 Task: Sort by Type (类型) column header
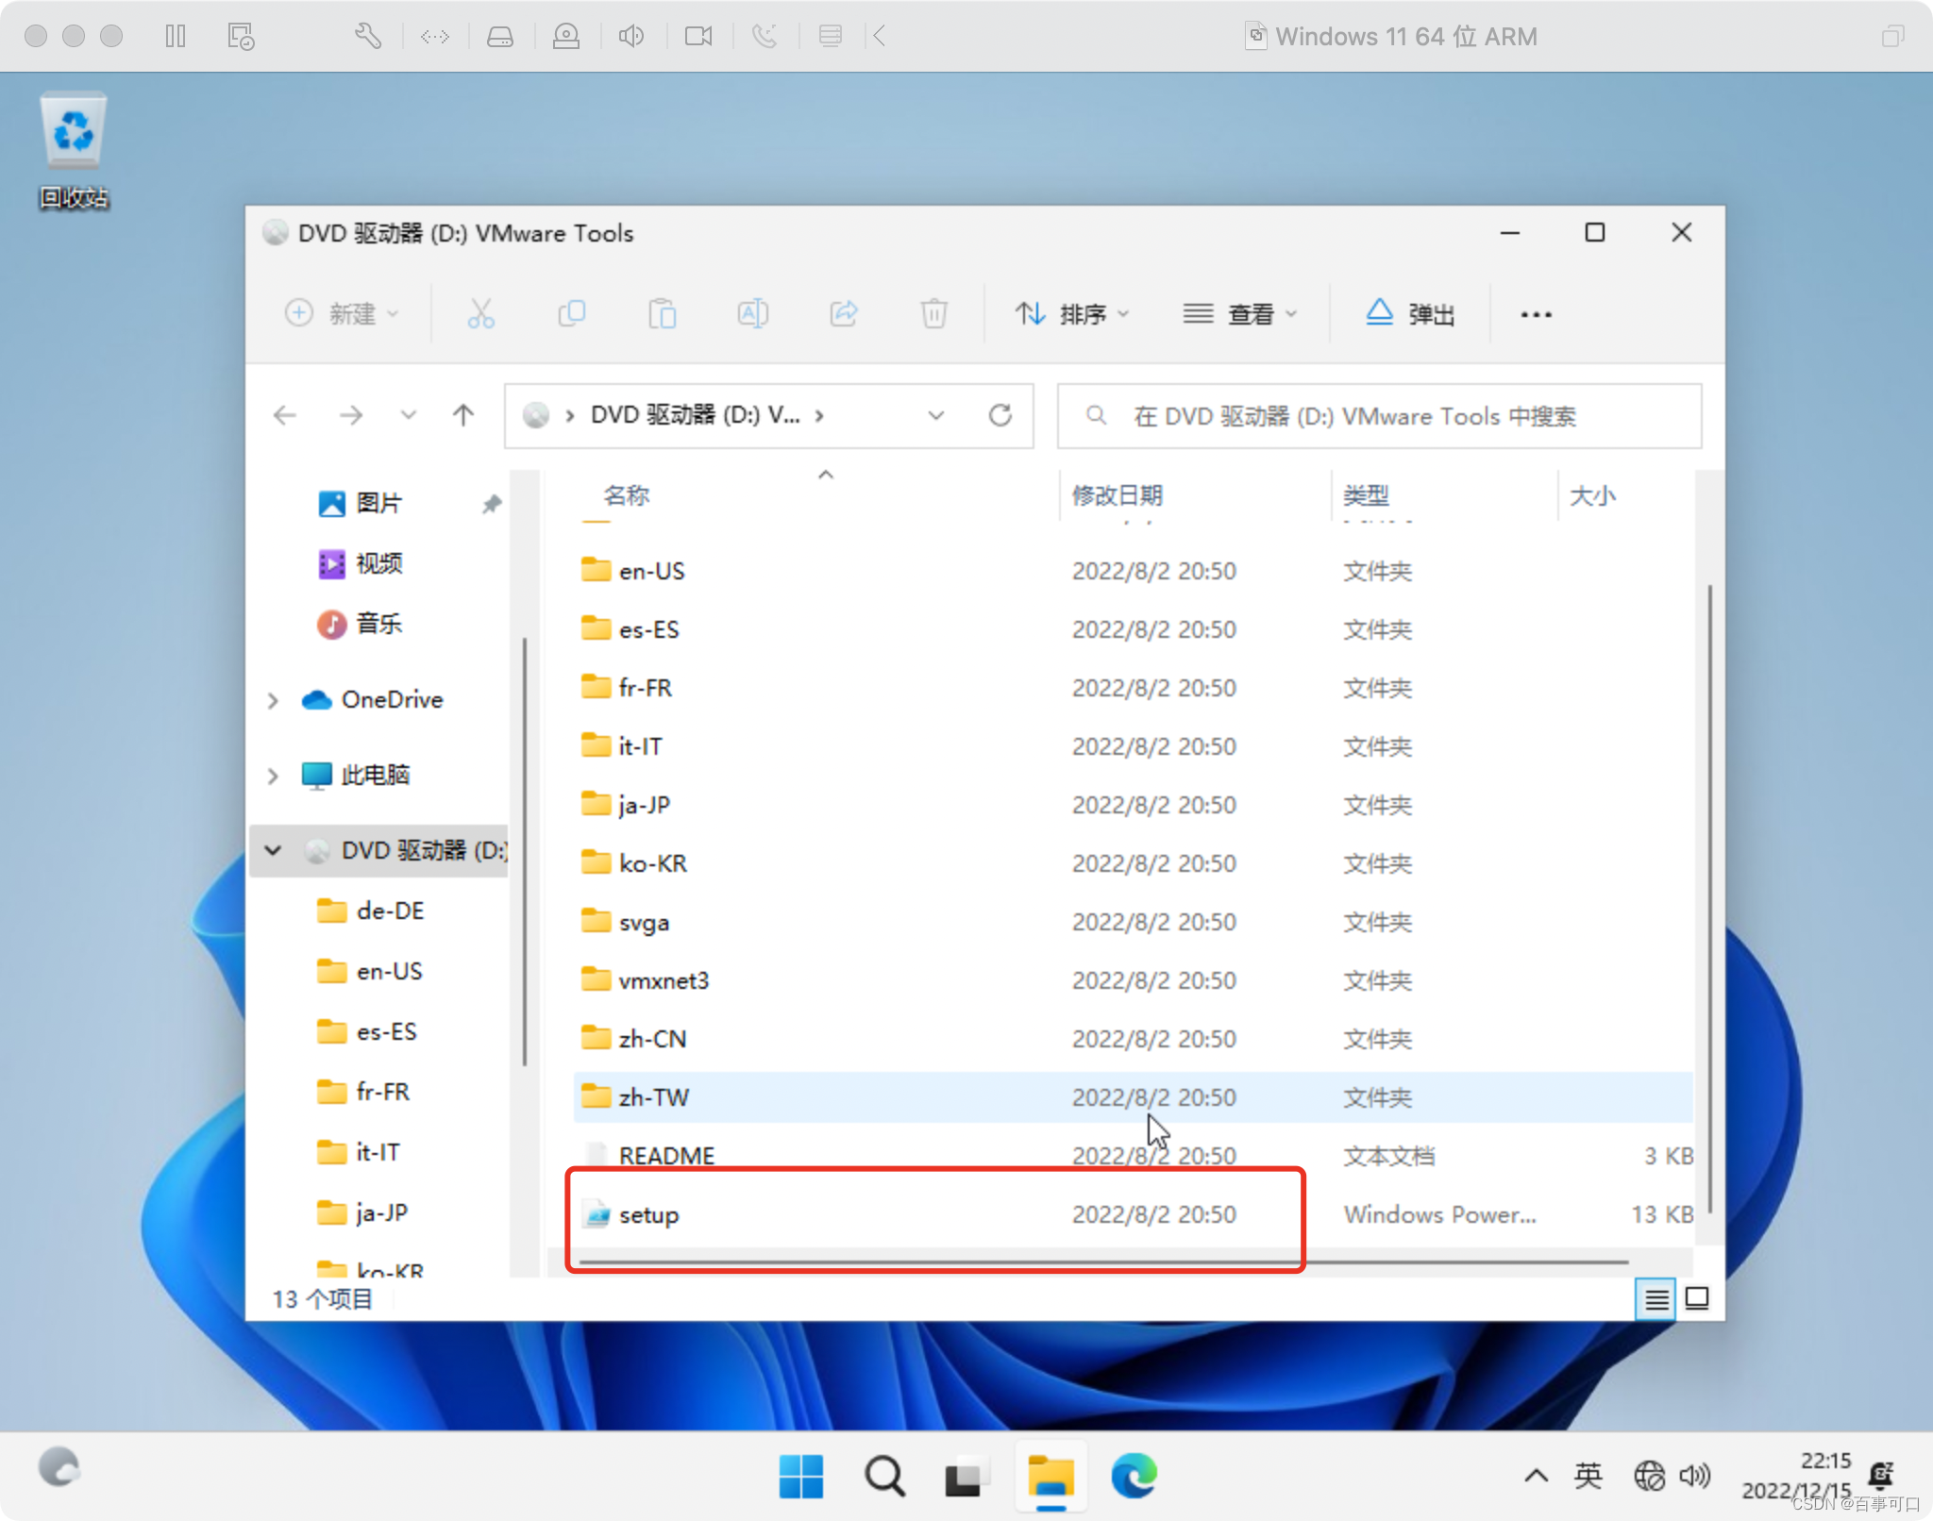[1366, 495]
